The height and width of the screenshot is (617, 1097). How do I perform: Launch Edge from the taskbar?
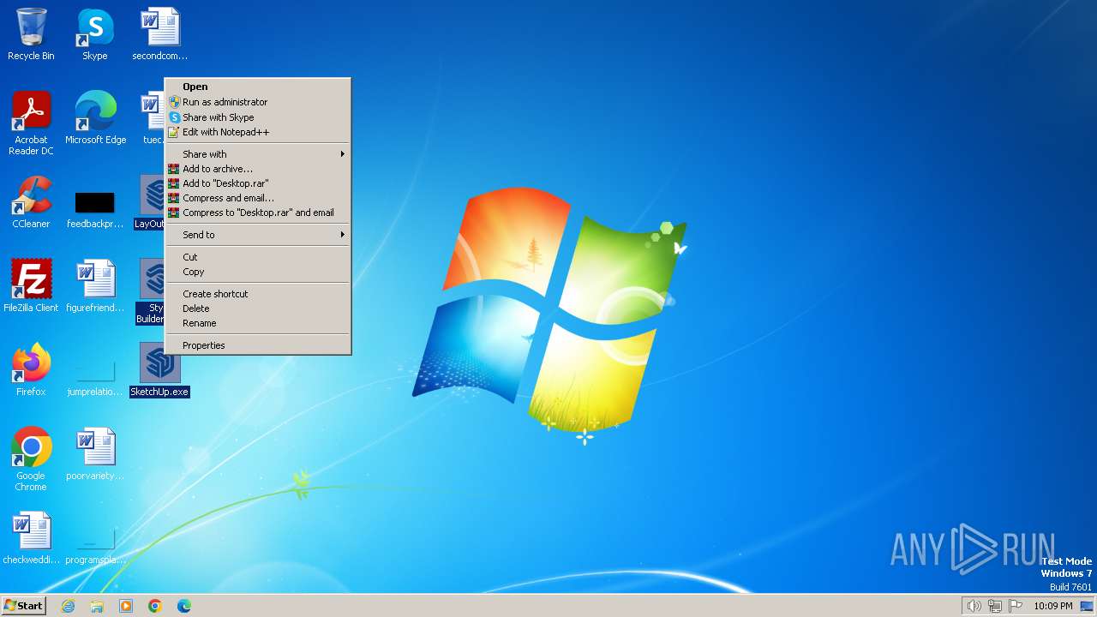tap(184, 606)
